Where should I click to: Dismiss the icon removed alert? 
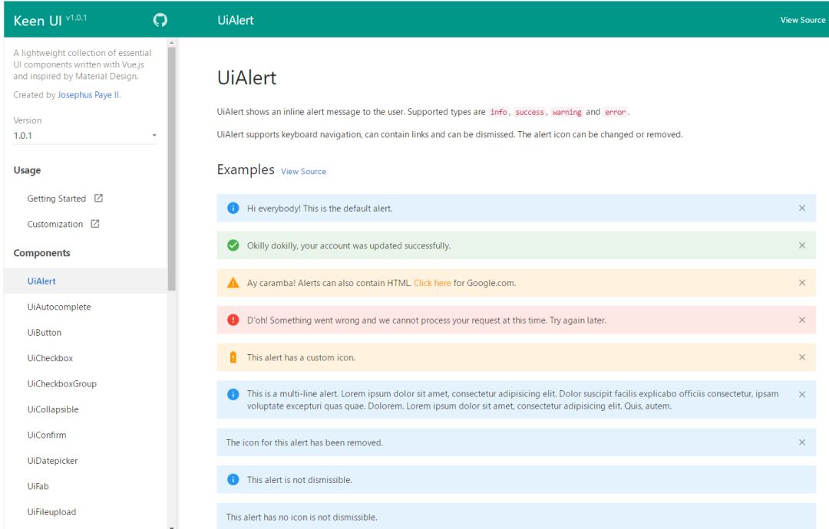pos(802,442)
